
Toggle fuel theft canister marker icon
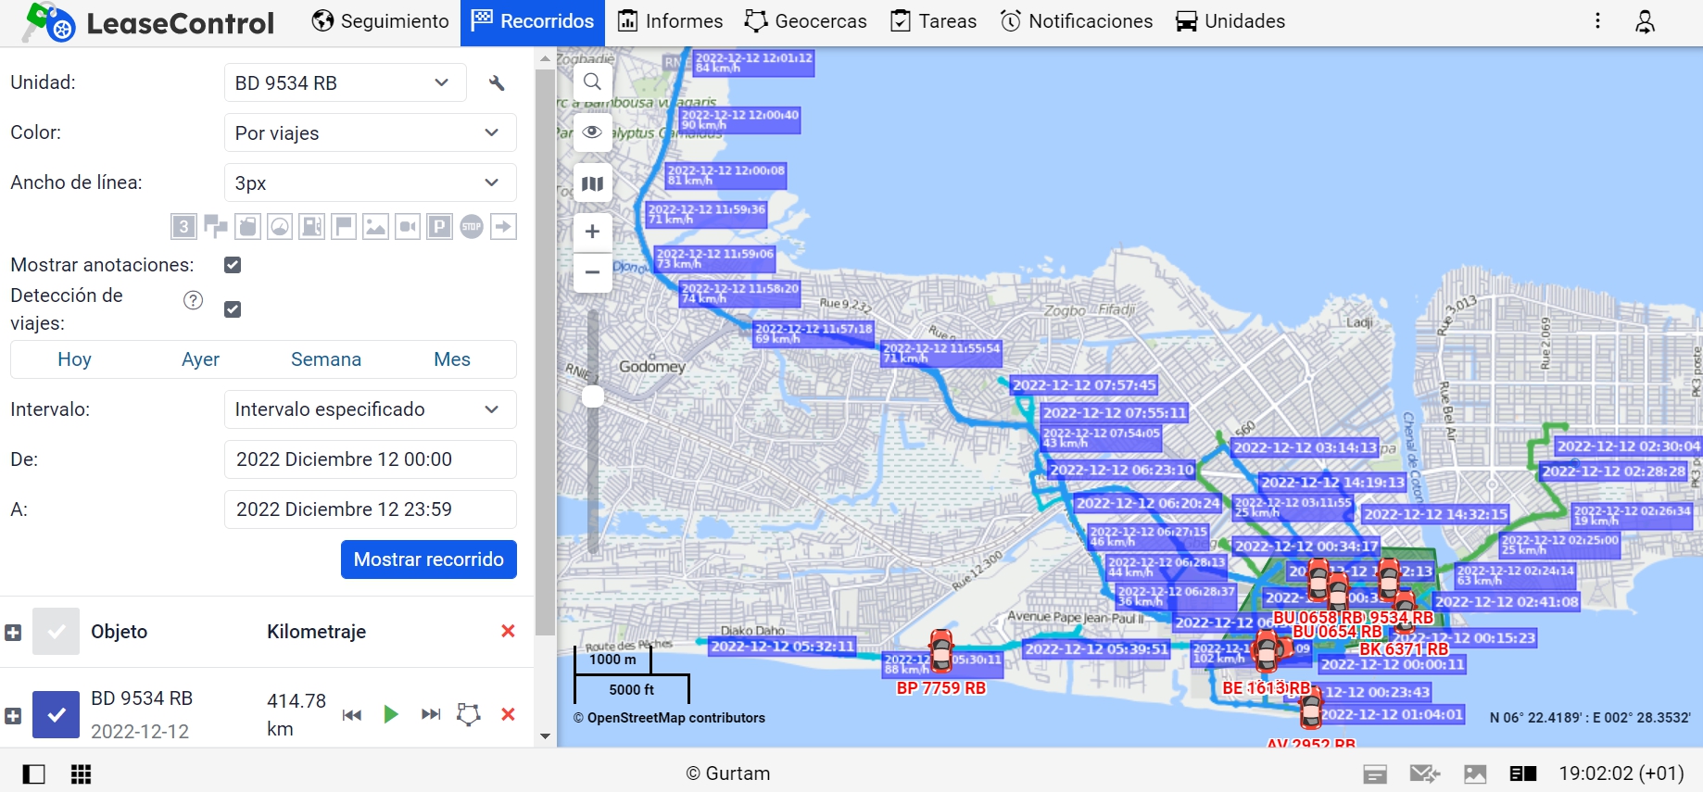click(247, 226)
